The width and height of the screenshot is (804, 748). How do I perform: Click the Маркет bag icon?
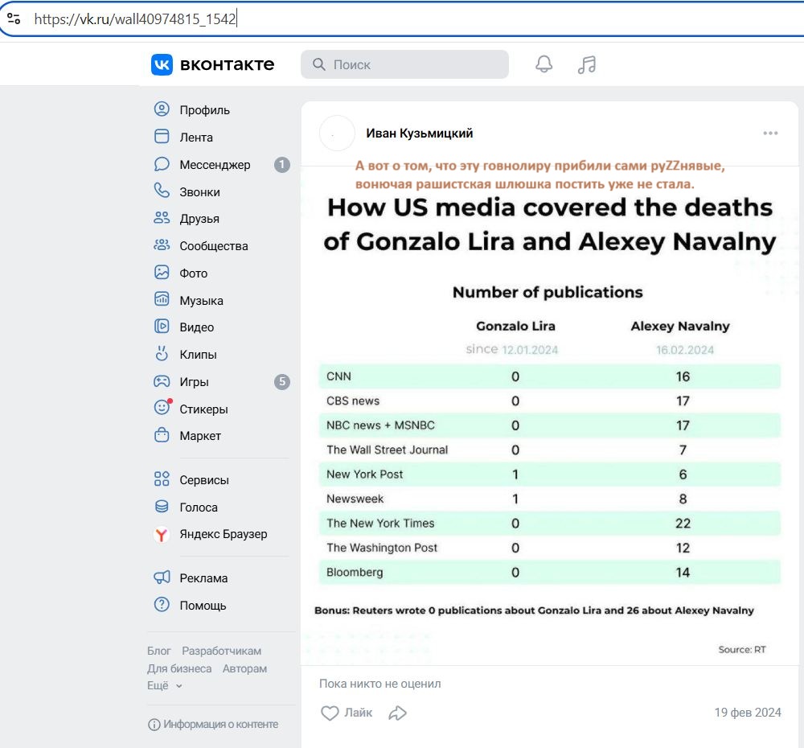(x=162, y=436)
